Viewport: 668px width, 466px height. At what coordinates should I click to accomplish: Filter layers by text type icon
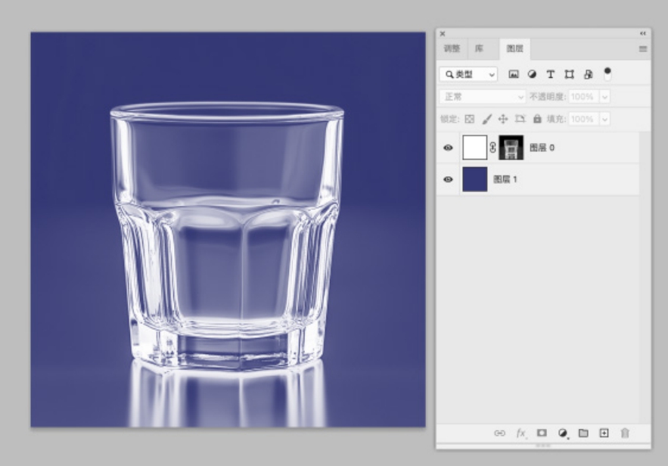point(550,74)
